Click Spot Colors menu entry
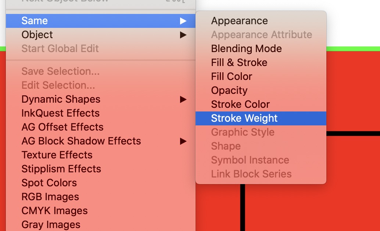The width and height of the screenshot is (380, 231). pyautogui.click(x=49, y=183)
